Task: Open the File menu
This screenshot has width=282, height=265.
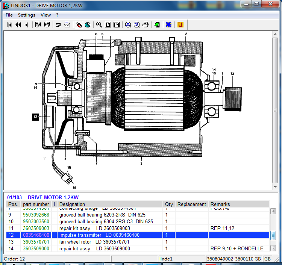Action: pyautogui.click(x=9, y=15)
